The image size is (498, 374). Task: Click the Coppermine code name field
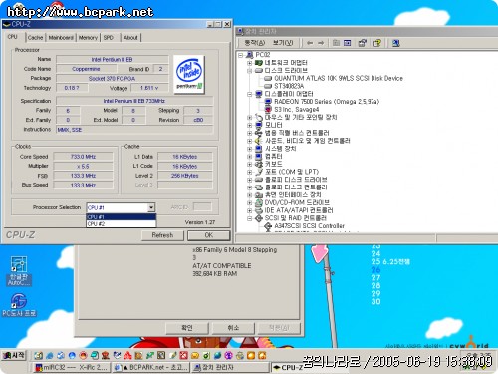click(x=86, y=69)
